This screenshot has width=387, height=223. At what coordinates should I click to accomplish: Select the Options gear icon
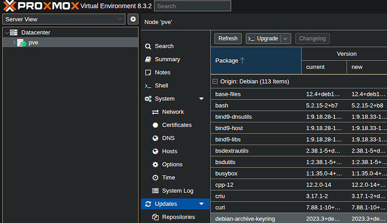[x=155, y=165]
